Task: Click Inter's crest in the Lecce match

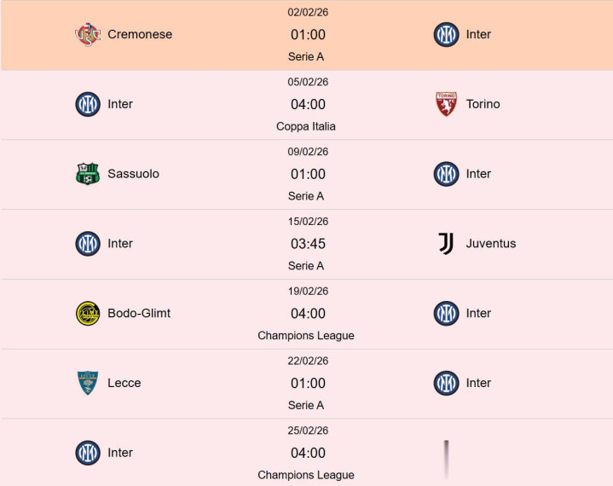Action: 446,384
